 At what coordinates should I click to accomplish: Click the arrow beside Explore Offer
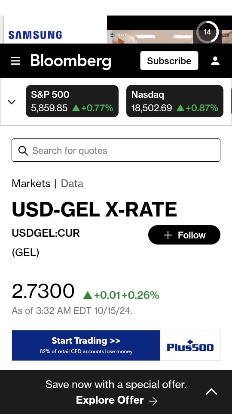coord(153,401)
